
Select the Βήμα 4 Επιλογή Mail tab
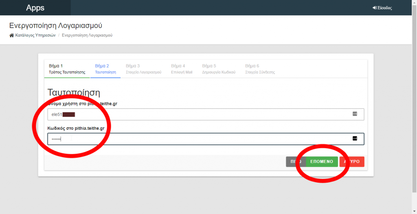coord(181,69)
